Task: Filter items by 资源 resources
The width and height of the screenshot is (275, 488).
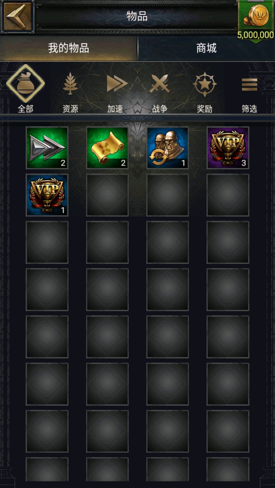Action: tap(70, 92)
